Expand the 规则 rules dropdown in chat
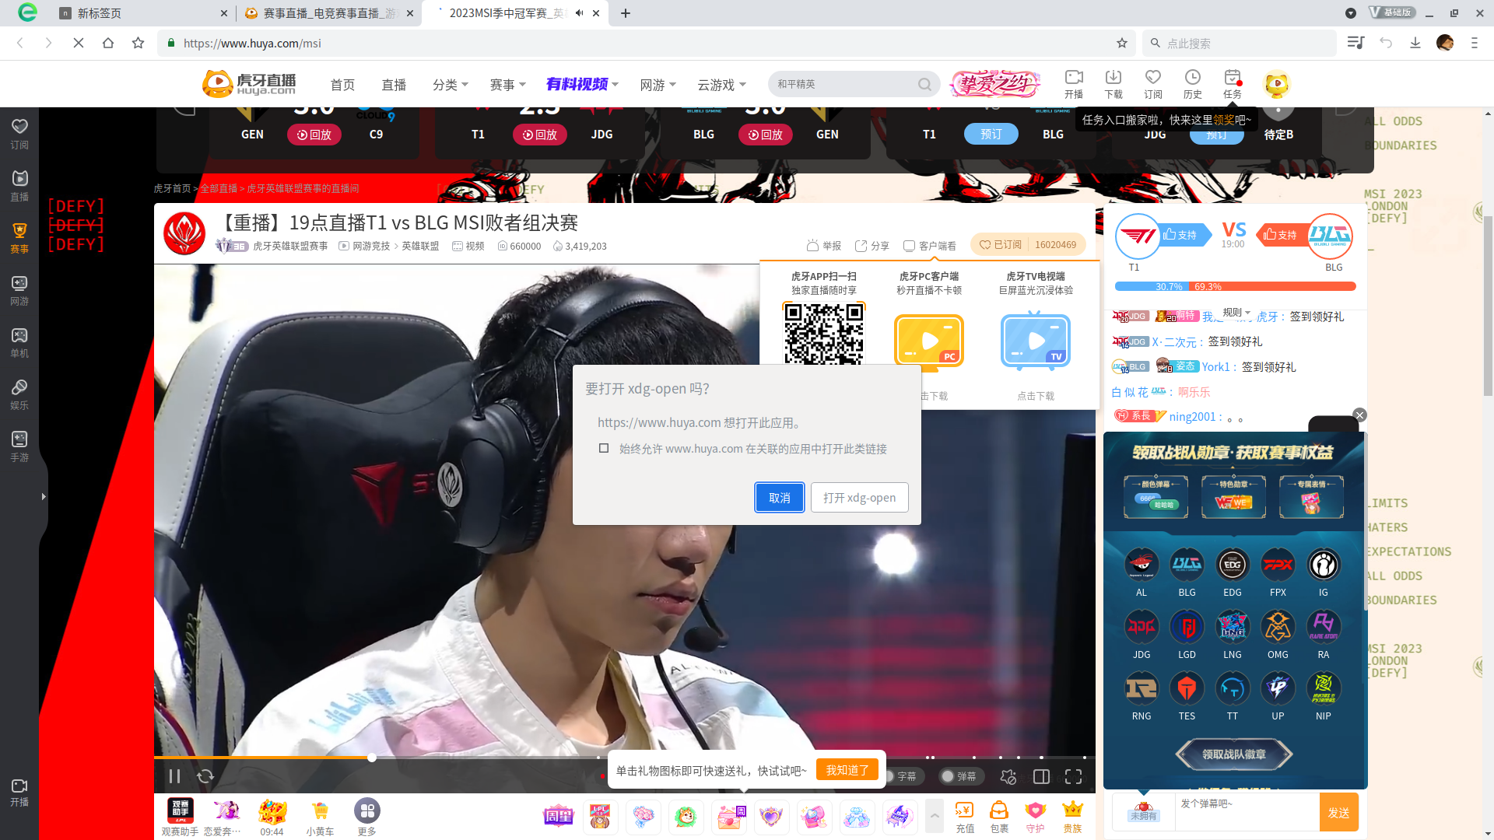The height and width of the screenshot is (840, 1494). 1232,311
